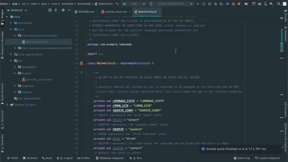288x162 pixels.
Task: Open the Android project view dropdown
Action: click(17, 10)
